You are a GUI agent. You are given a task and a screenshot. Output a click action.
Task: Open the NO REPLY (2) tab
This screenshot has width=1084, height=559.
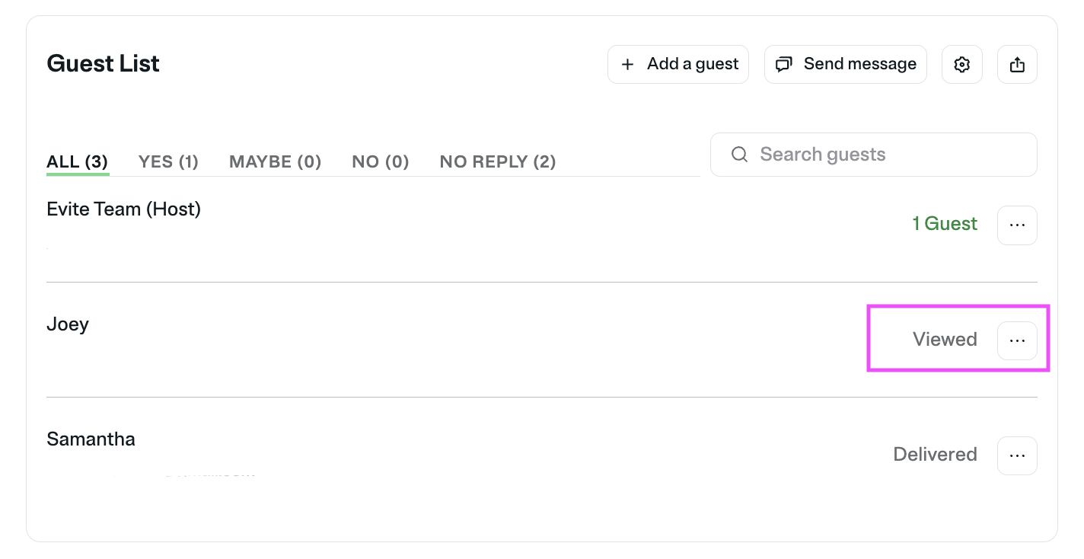[x=497, y=161]
